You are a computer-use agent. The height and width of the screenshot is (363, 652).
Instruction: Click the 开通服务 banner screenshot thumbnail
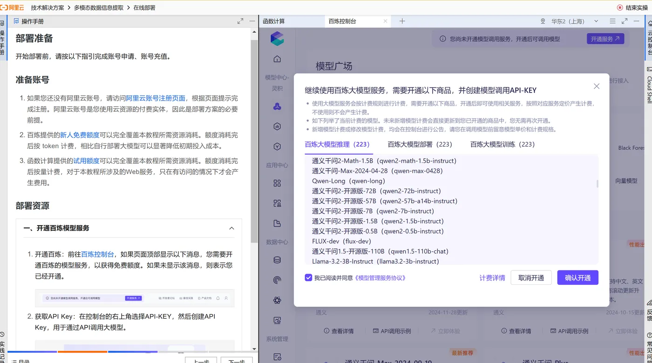click(135, 298)
